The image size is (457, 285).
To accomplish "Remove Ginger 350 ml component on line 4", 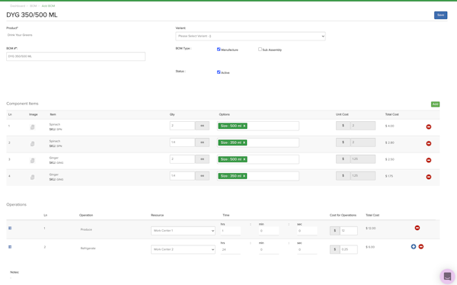I will tap(428, 177).
